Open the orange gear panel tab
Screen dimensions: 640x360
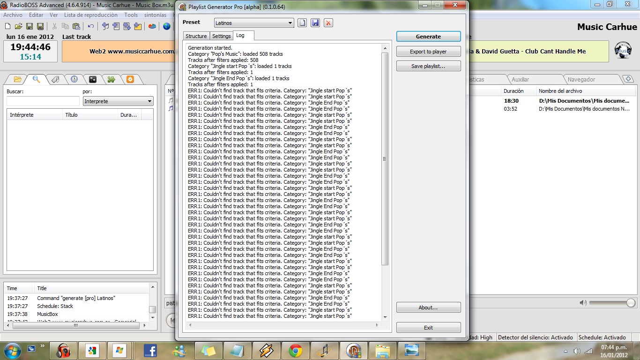(130, 79)
